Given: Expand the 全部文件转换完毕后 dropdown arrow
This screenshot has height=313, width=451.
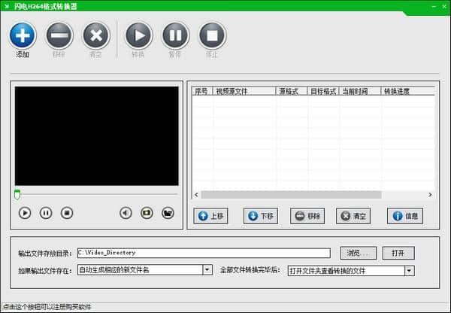Looking at the screenshot, I should click(x=409, y=271).
